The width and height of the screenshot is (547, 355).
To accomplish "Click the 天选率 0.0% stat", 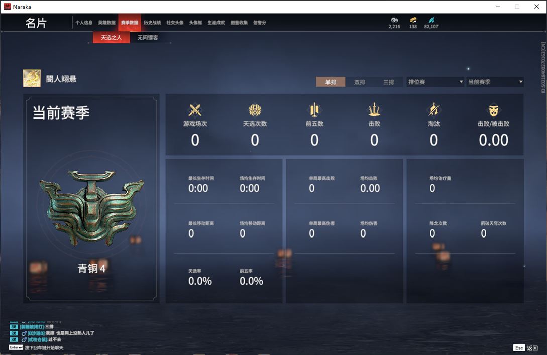I will coord(200,278).
